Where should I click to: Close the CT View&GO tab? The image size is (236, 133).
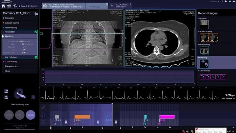coord(107,4)
